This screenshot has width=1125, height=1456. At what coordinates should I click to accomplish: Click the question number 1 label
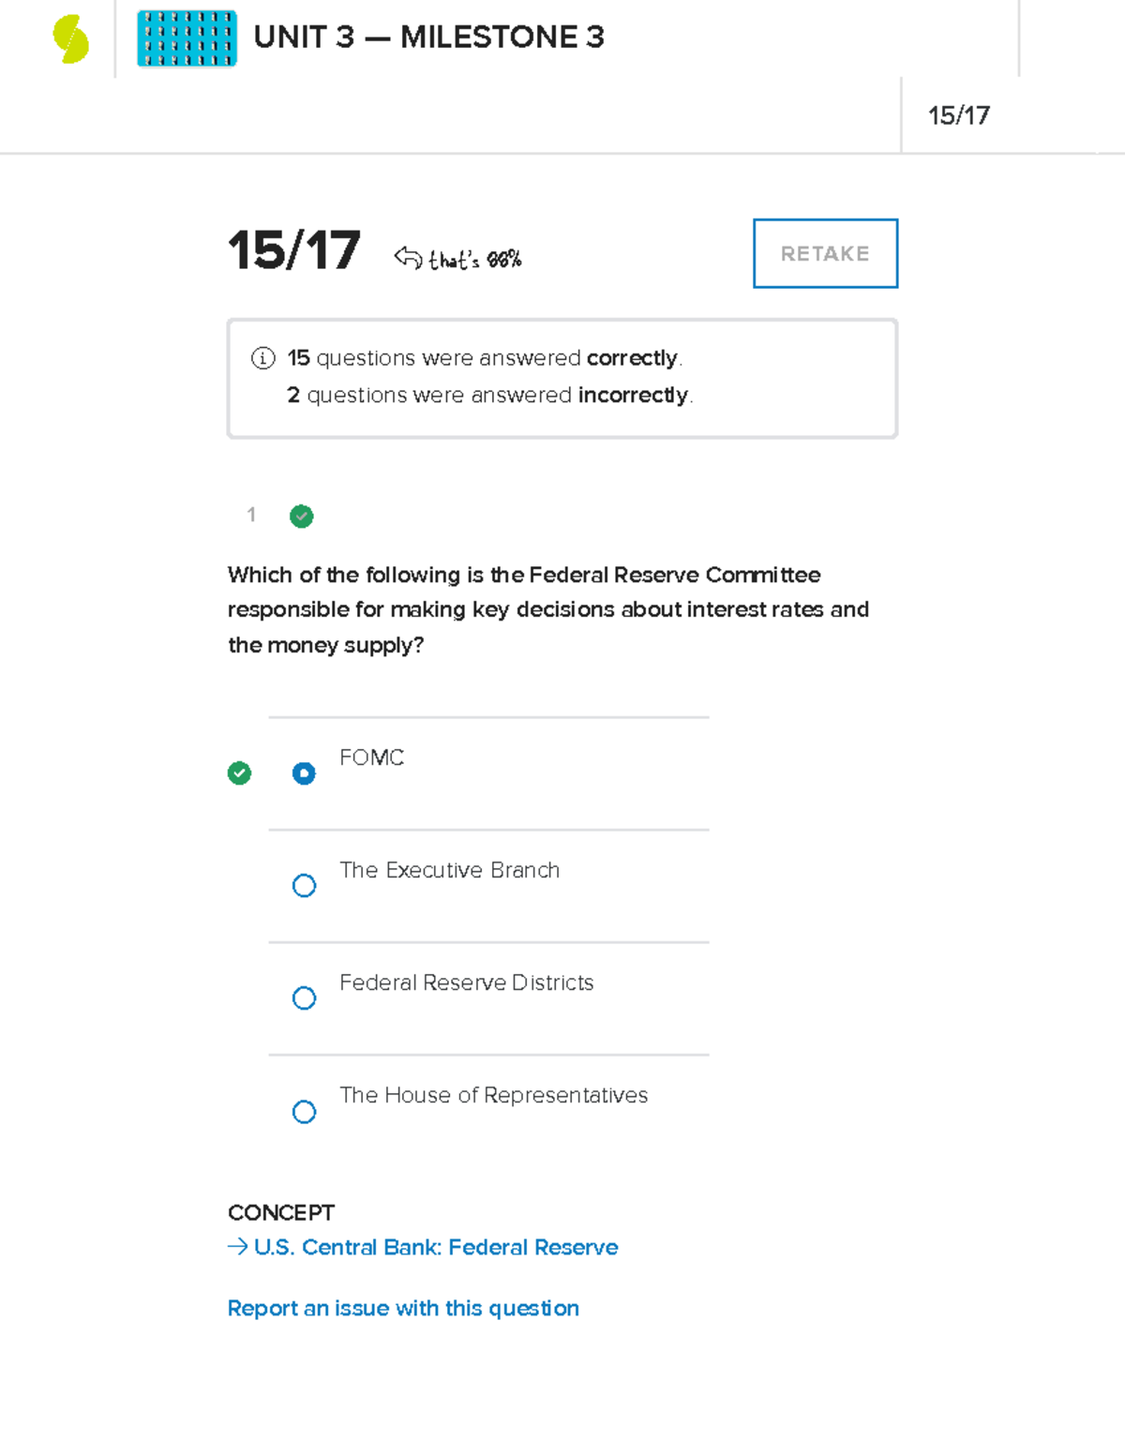[251, 515]
